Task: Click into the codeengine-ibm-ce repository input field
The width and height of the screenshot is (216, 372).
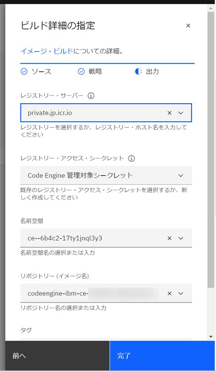Action: point(93,293)
